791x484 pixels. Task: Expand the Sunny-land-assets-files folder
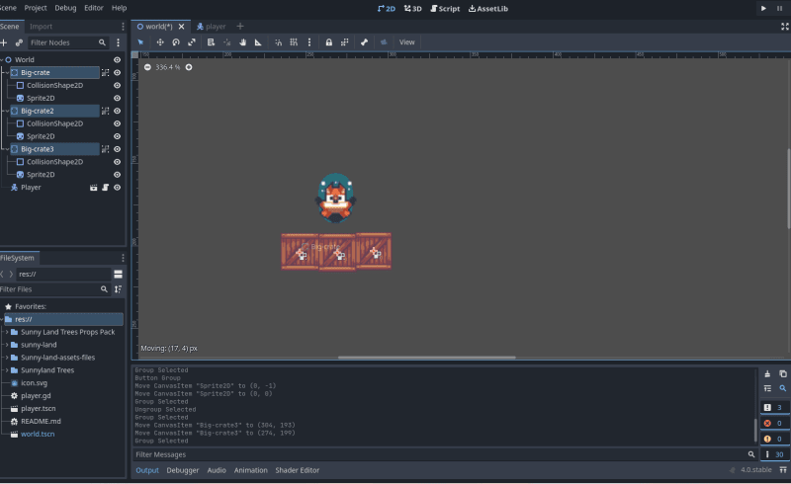(7, 358)
